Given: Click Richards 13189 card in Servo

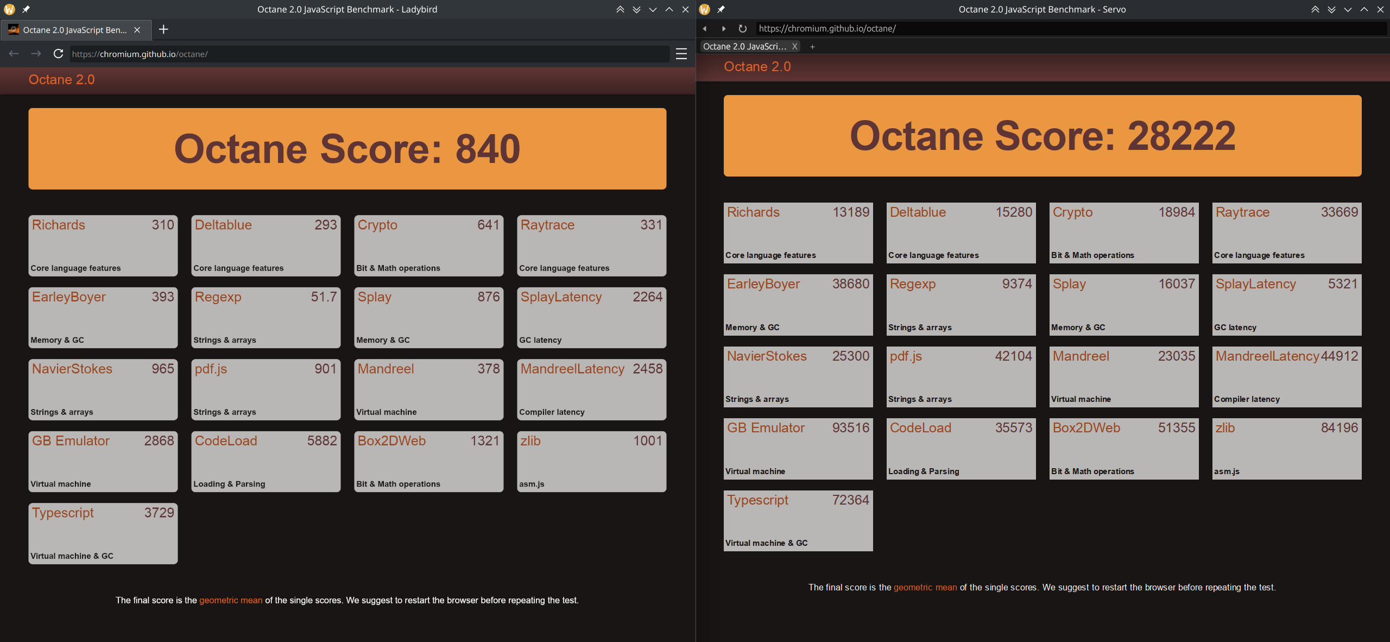Looking at the screenshot, I should click(x=798, y=233).
